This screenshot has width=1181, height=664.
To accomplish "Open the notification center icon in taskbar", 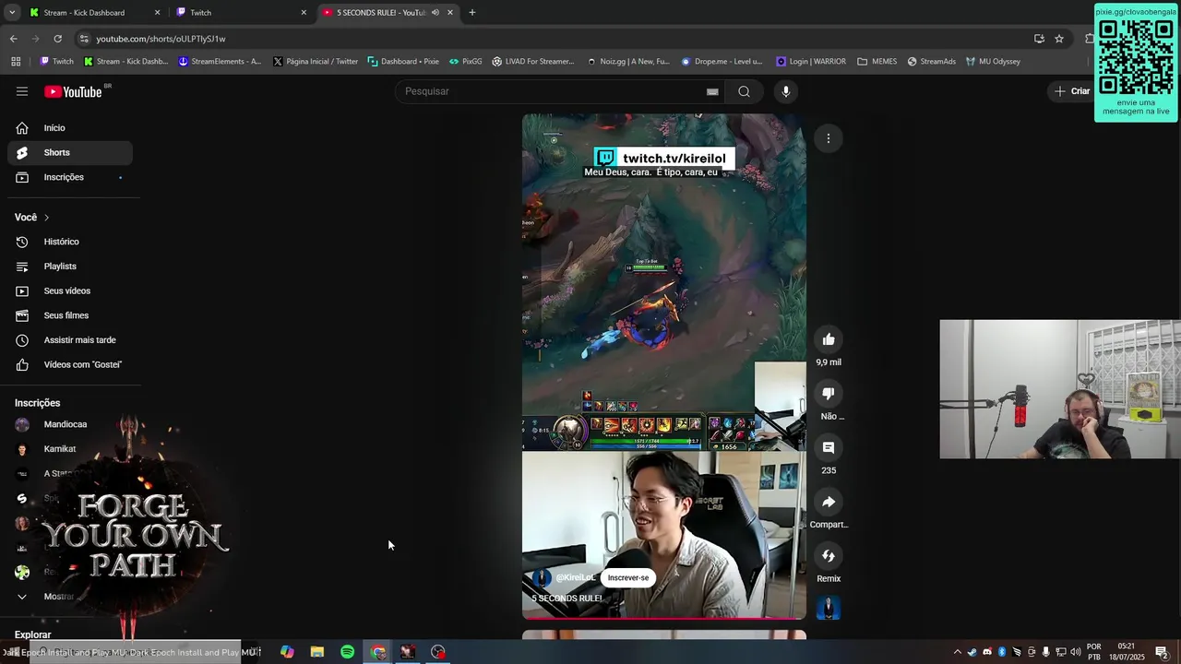I will coord(1162,652).
